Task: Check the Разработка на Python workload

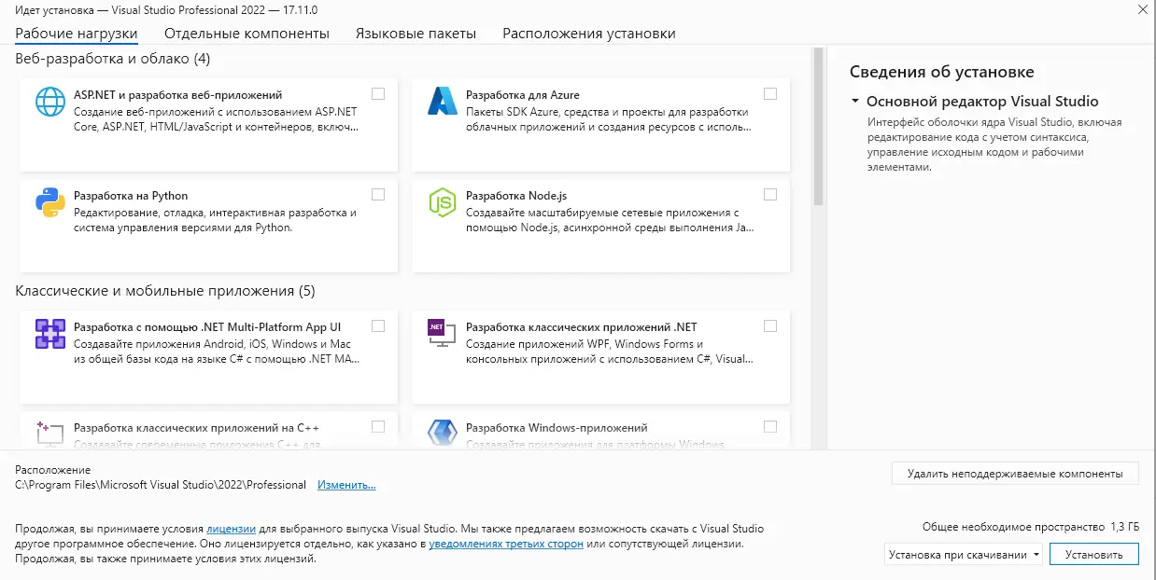Action: coord(378,194)
